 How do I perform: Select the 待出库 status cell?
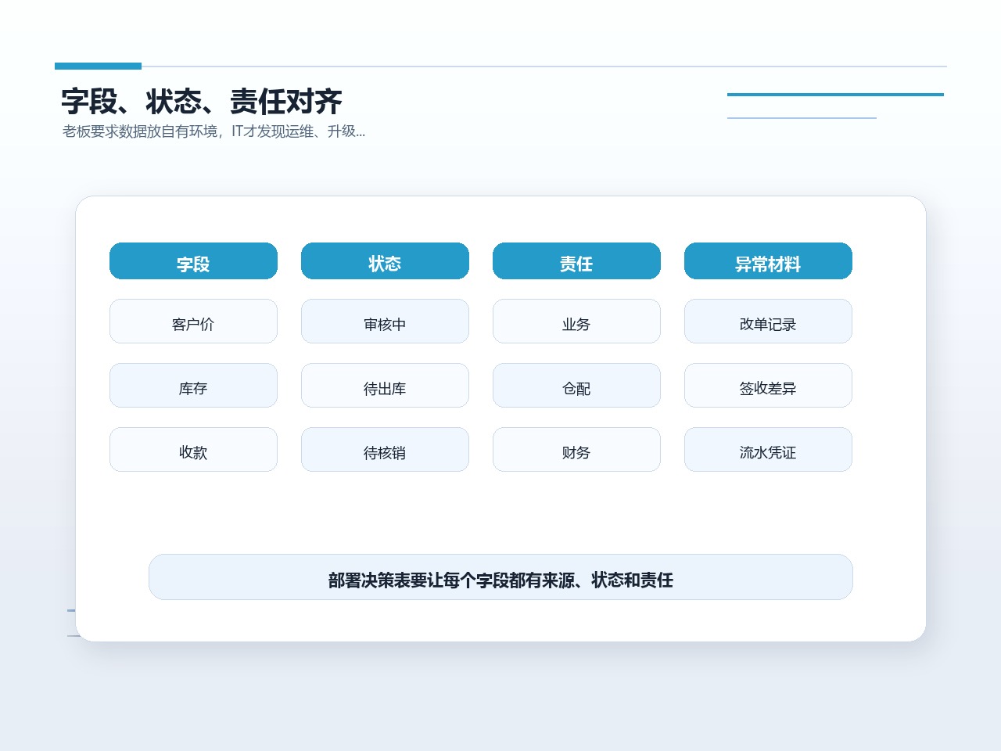[x=385, y=386]
